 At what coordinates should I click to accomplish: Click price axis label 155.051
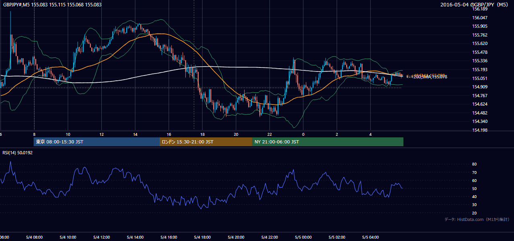[x=480, y=78]
